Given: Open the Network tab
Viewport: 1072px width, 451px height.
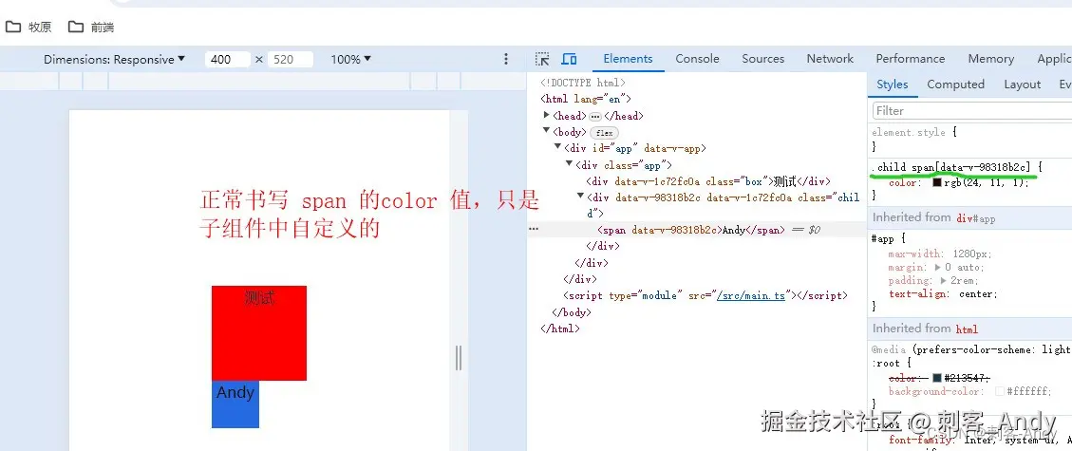Looking at the screenshot, I should tap(830, 59).
